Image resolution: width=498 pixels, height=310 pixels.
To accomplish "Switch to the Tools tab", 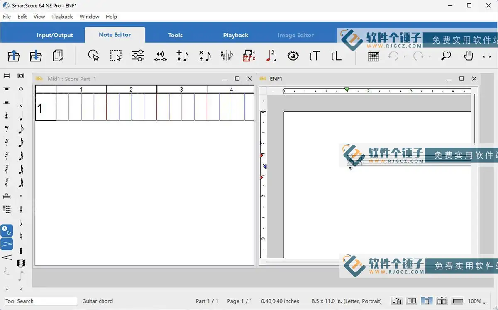I will (x=175, y=35).
